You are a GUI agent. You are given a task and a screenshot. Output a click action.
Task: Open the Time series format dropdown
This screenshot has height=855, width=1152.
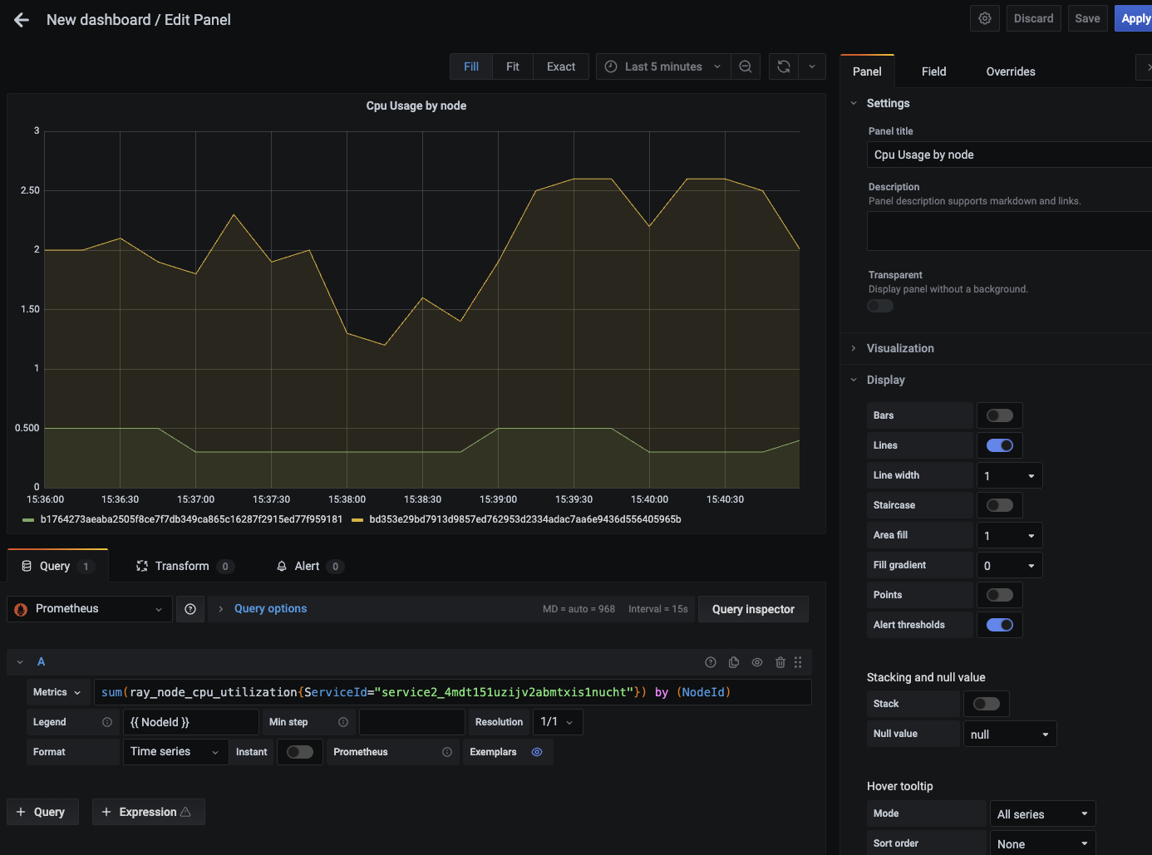point(175,752)
